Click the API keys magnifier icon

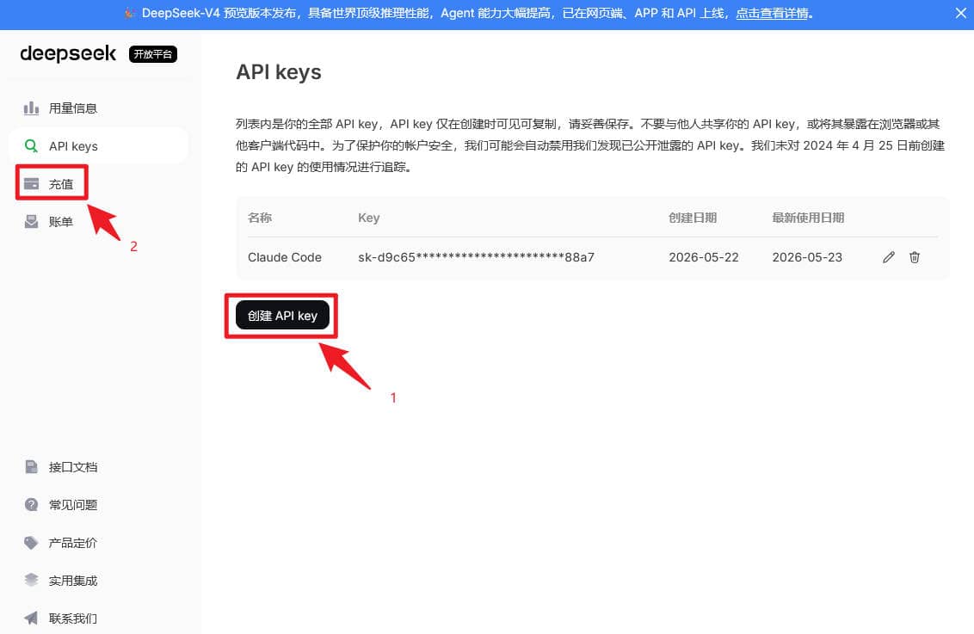[x=31, y=146]
